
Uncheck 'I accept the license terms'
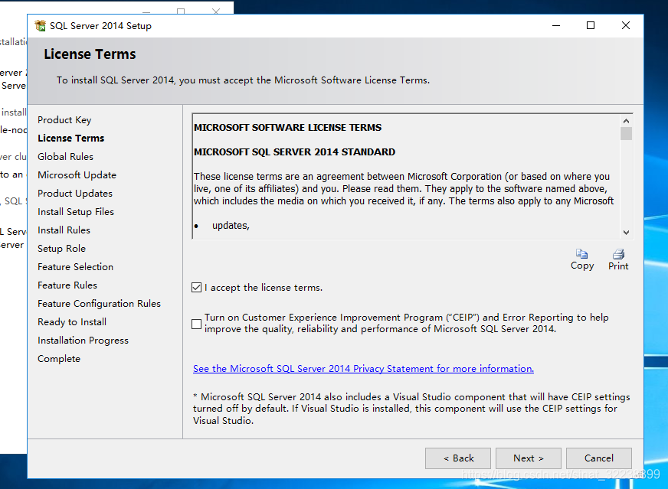tap(196, 288)
